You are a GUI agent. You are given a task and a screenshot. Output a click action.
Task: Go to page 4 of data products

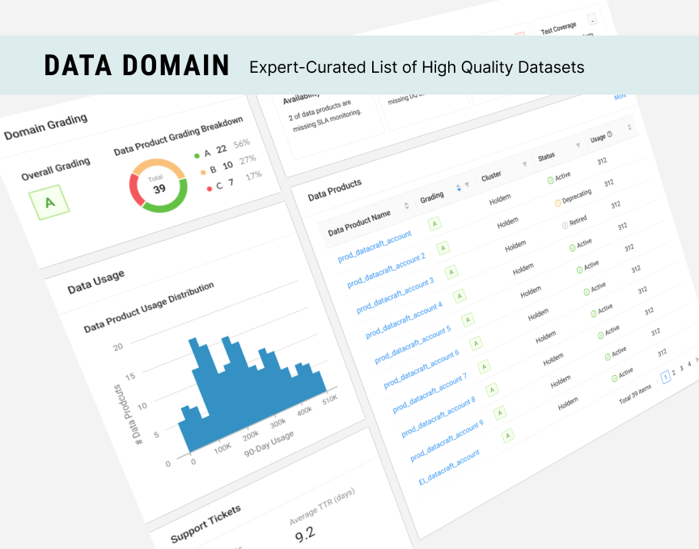tap(689, 364)
